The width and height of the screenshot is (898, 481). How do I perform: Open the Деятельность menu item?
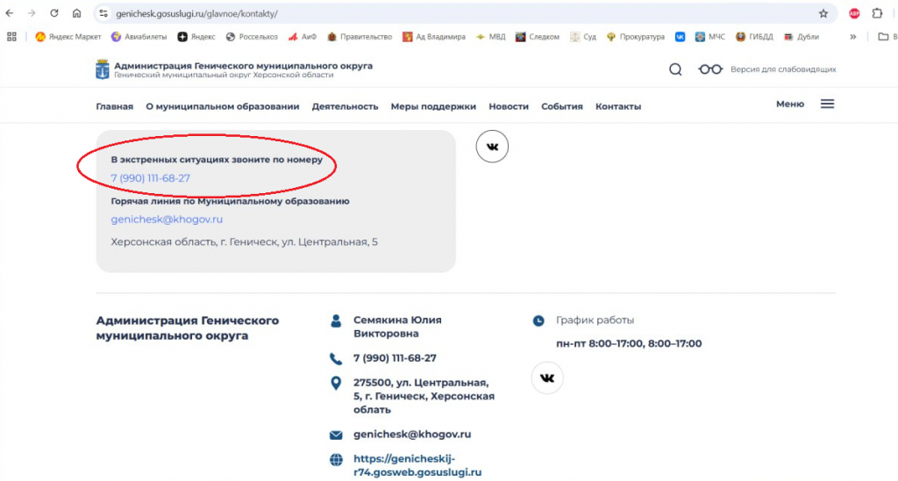click(345, 106)
